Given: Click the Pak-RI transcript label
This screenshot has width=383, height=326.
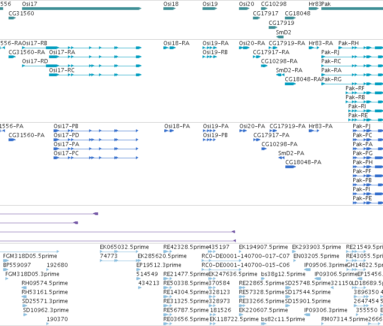Looking at the screenshot, I should pos(357,106).
